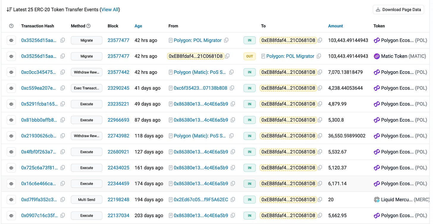Toggle eye preview for MATIC token row
This screenshot has width=433, height=224.
pos(11,56)
